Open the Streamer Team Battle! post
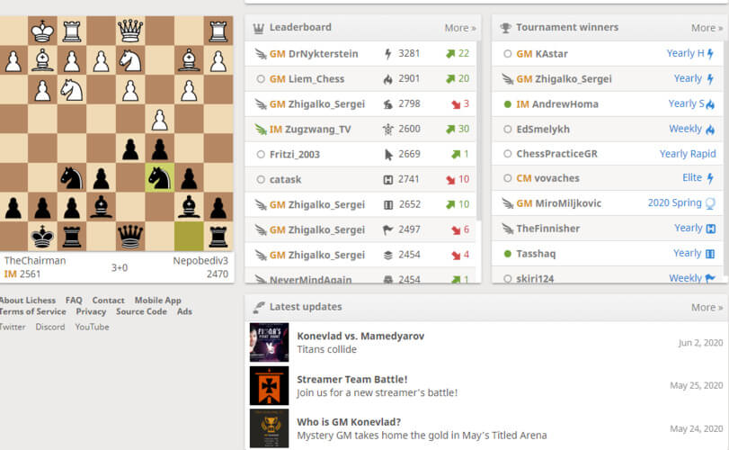Screen dimensions: 729x450 click(352, 379)
